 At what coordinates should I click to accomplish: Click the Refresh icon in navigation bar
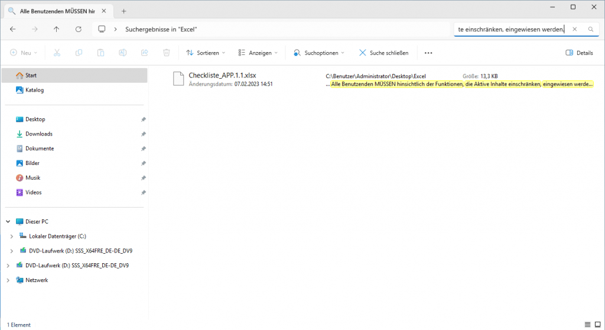click(79, 29)
